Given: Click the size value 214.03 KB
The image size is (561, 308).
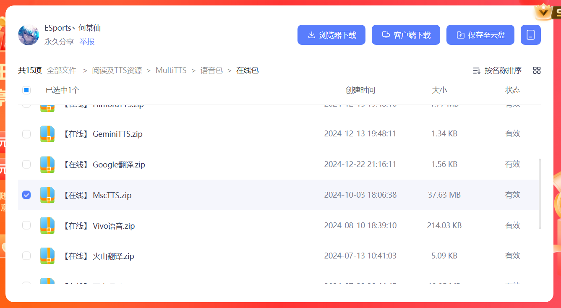Looking at the screenshot, I should 444,225.
